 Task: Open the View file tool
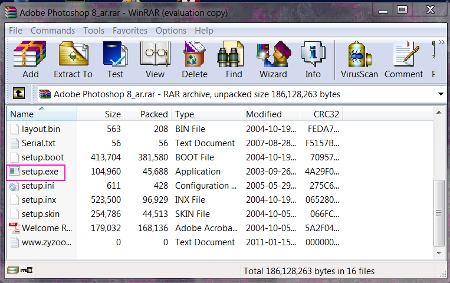[155, 60]
